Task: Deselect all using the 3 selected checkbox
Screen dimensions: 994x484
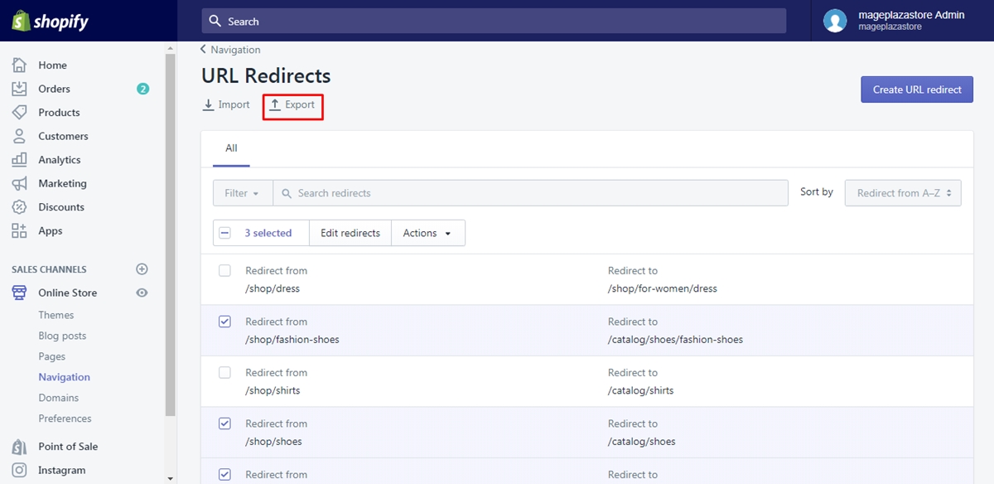Action: pyautogui.click(x=224, y=233)
